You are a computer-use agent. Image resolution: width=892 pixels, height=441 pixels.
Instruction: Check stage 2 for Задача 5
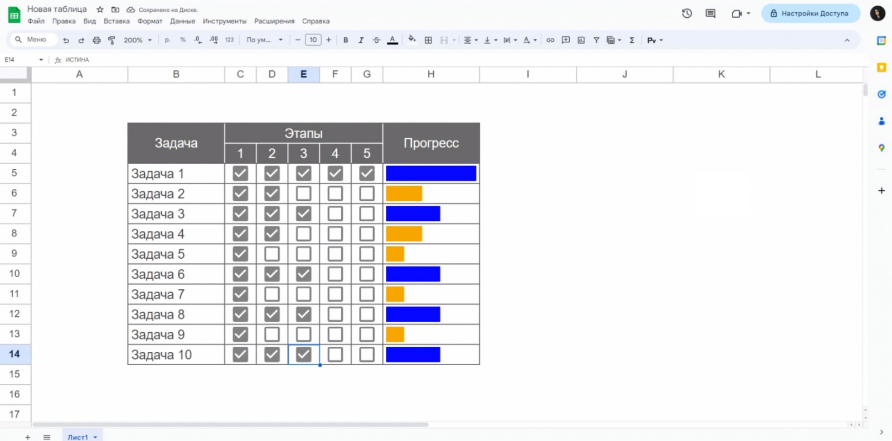(272, 254)
